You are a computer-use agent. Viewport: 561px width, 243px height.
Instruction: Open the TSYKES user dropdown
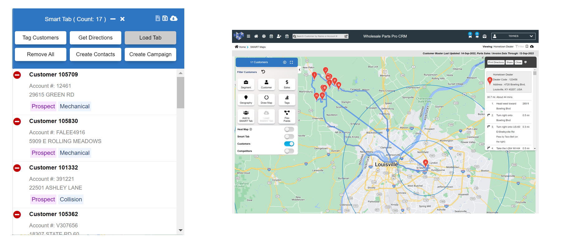coord(513,36)
